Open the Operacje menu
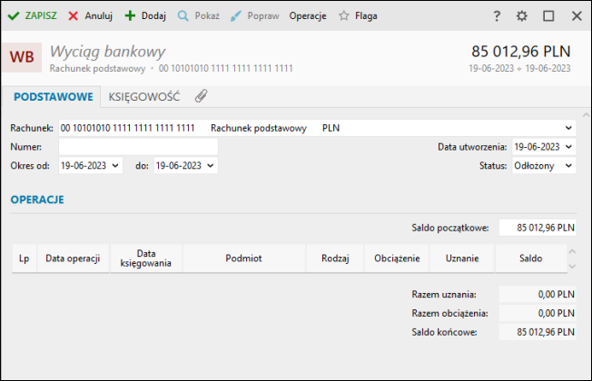The width and height of the screenshot is (592, 381). tap(308, 15)
